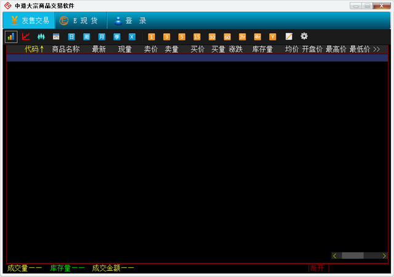The height and width of the screenshot is (277, 394).
Task: Select the 60-minute chart icon
Action: [x=227, y=37]
